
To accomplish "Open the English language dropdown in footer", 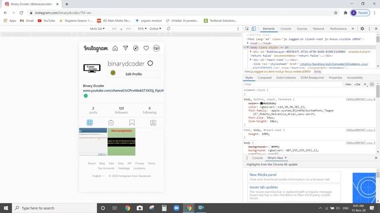I will point(98,176).
